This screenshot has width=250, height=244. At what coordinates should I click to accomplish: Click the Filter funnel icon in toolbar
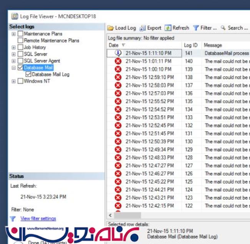(x=196, y=28)
